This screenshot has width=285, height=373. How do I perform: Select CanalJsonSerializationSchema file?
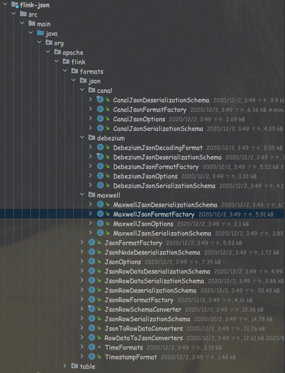158,128
